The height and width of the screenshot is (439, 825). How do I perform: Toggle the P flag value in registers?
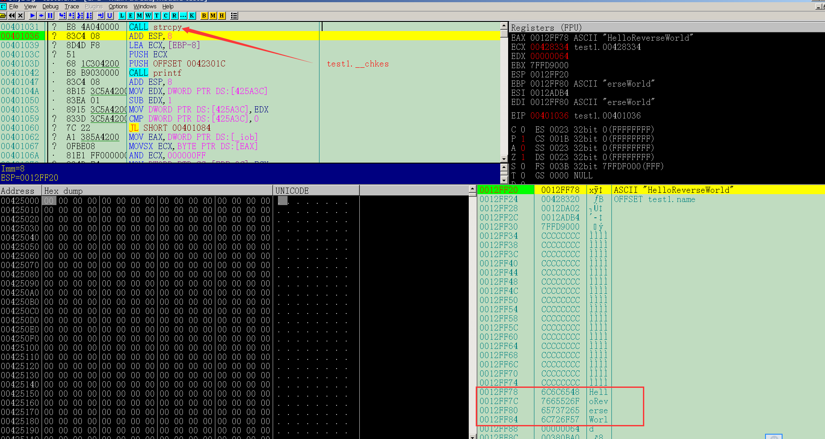pyautogui.click(x=523, y=139)
